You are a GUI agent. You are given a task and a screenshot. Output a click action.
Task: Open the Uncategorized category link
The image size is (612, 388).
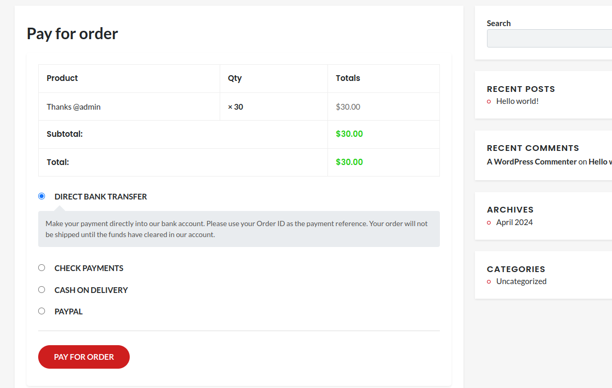tap(521, 281)
